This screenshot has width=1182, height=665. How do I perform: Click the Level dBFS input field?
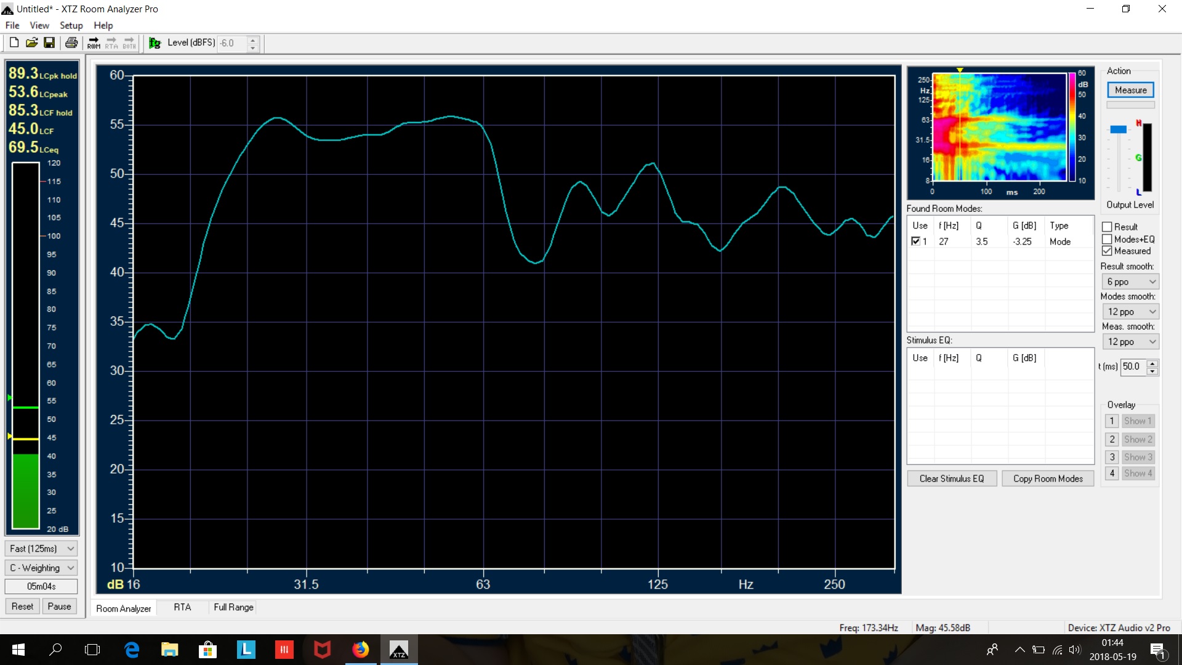[230, 42]
